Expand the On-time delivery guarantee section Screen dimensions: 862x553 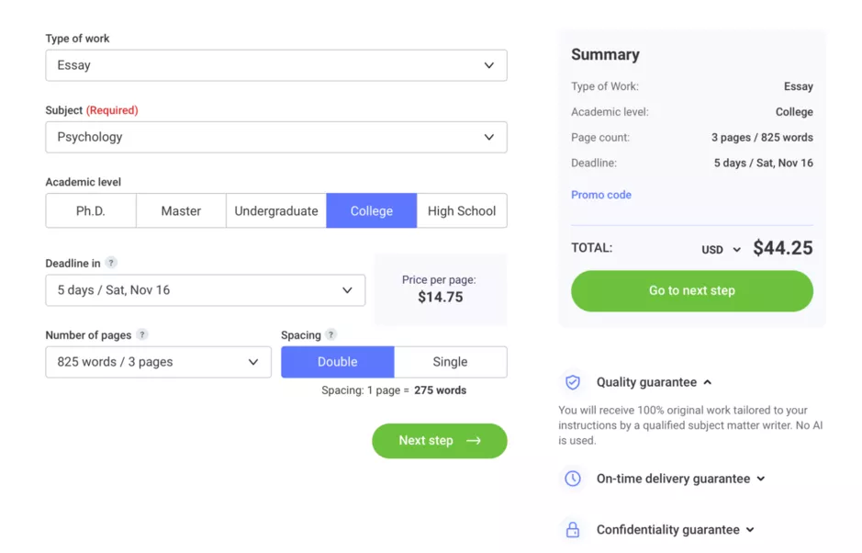tap(680, 479)
